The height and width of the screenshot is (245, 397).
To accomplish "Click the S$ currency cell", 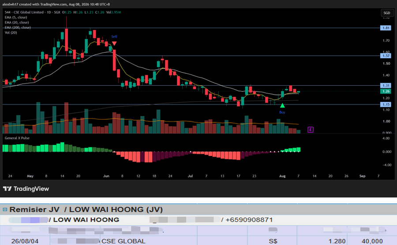I will [273, 241].
